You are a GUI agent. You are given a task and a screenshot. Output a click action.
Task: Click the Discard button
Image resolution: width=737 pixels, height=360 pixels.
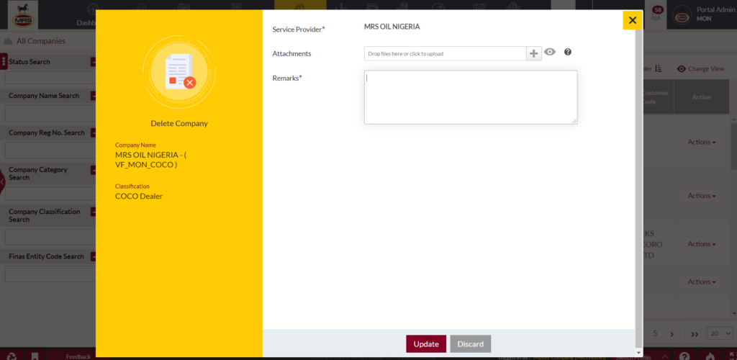coord(471,344)
